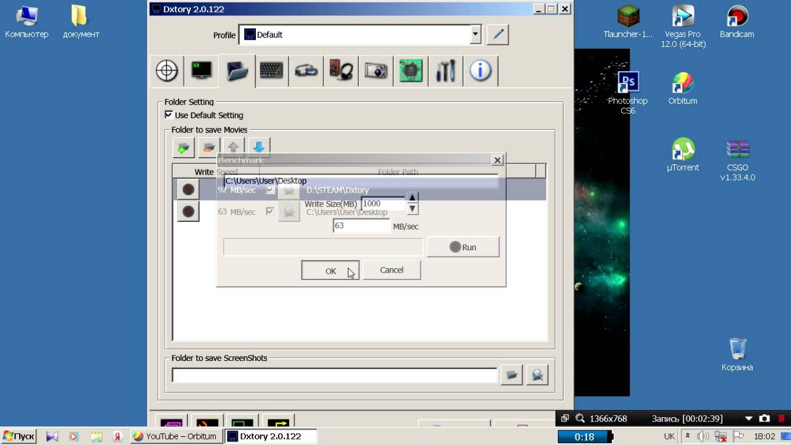
Task: Click the Запись [00:02:39] recording label
Action: (x=686, y=418)
